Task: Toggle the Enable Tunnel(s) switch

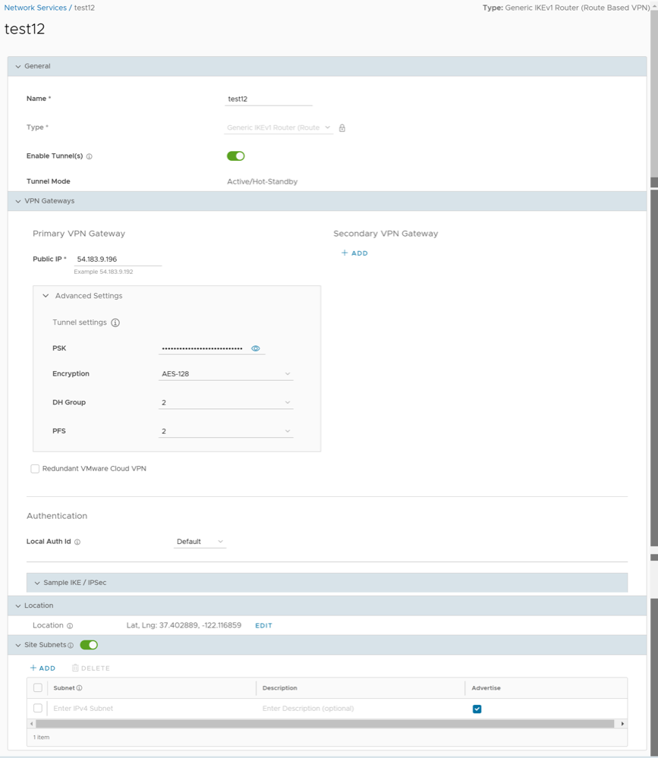Action: tap(236, 156)
